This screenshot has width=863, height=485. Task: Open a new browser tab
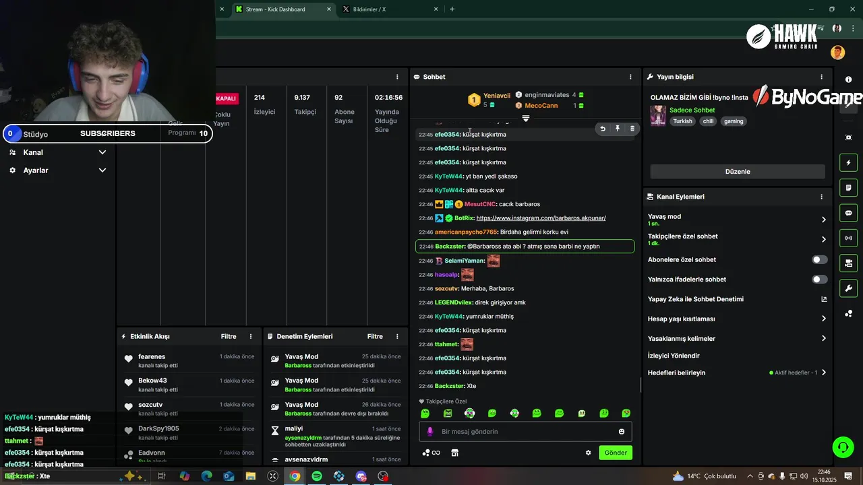coord(452,9)
